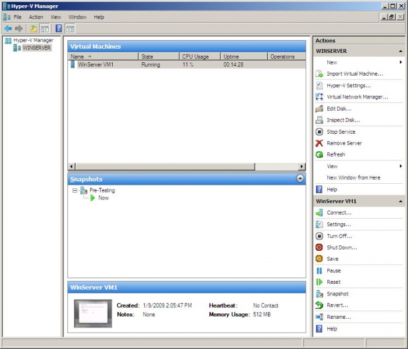Click the Stop Service icon

click(319, 132)
